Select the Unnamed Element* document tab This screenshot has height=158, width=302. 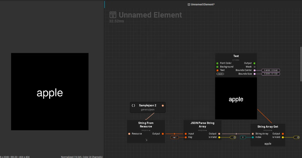coord(201,5)
